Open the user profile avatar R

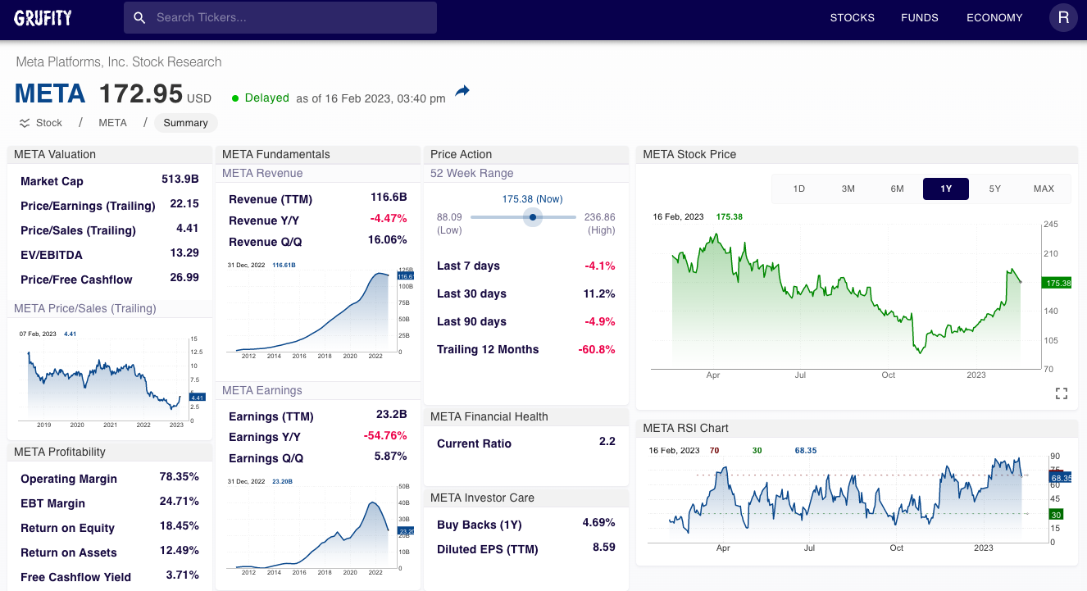(1063, 17)
